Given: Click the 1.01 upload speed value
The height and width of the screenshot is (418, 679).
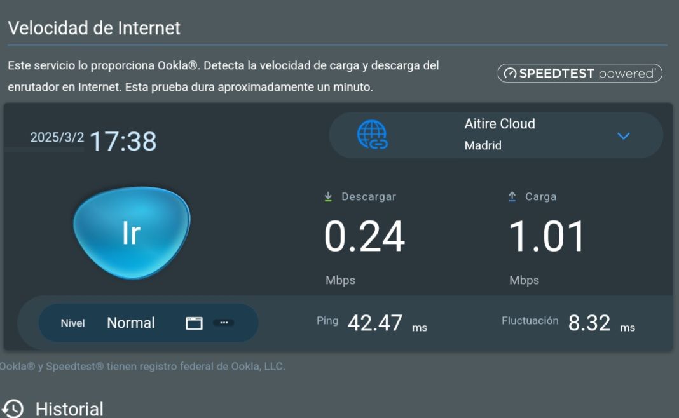Looking at the screenshot, I should pyautogui.click(x=547, y=237).
